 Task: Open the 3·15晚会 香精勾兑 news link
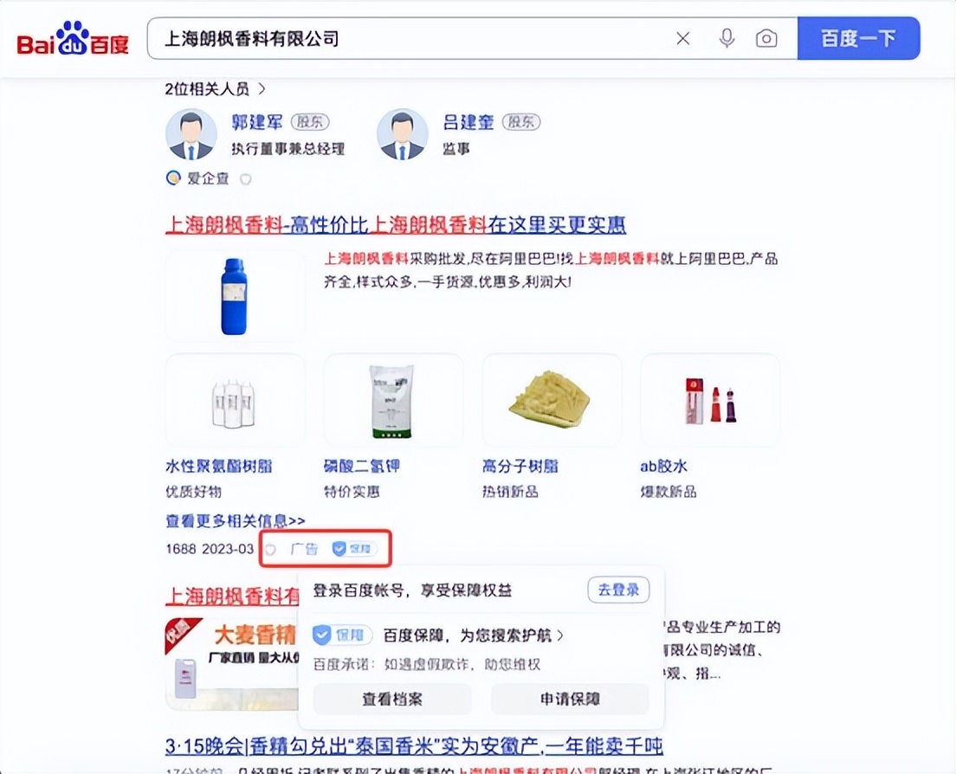click(x=414, y=745)
